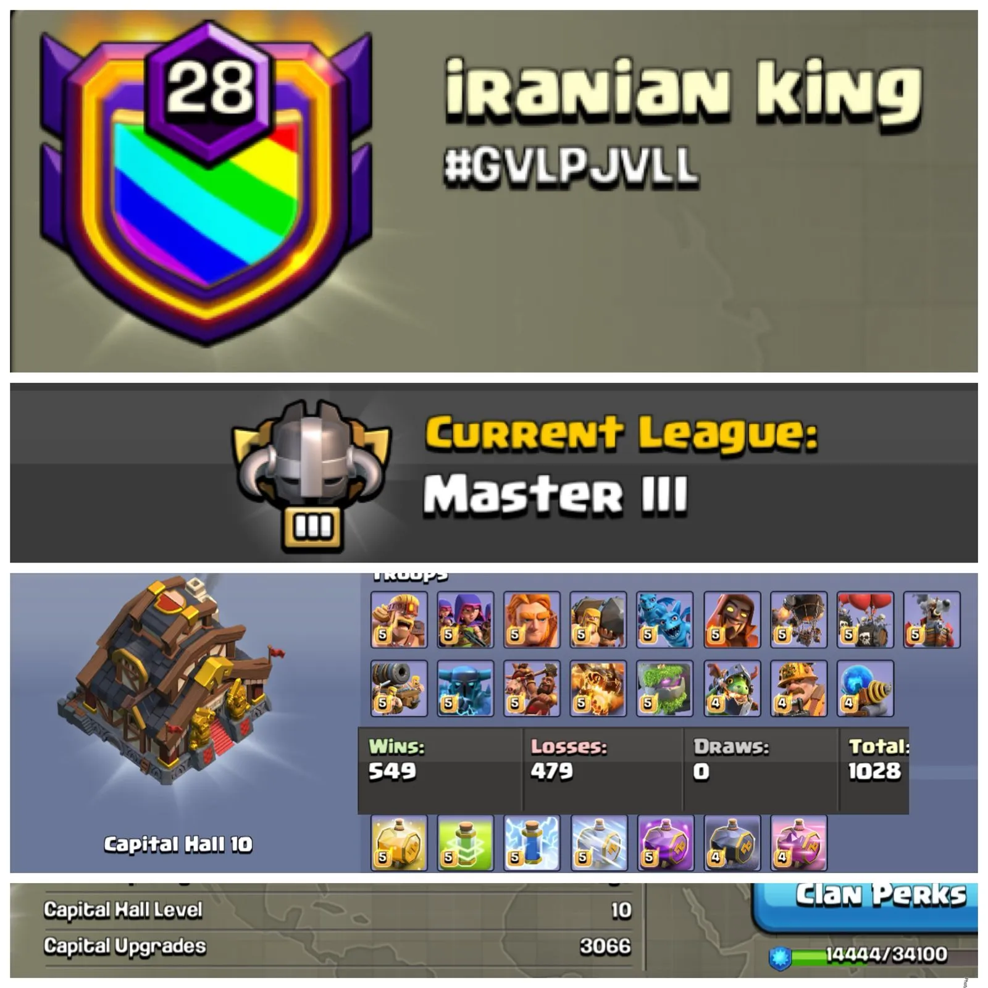
Task: Tap the green Mountain Golem icon
Action: point(665,688)
